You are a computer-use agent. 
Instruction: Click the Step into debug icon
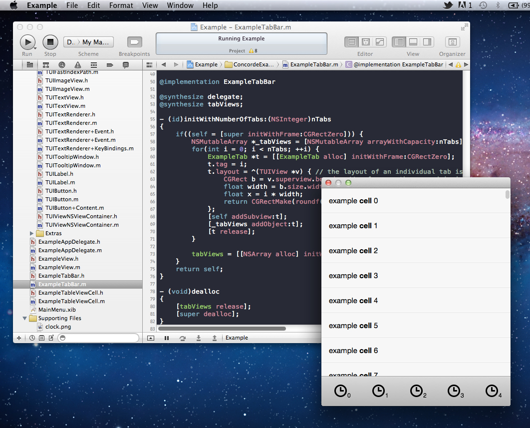(199, 338)
